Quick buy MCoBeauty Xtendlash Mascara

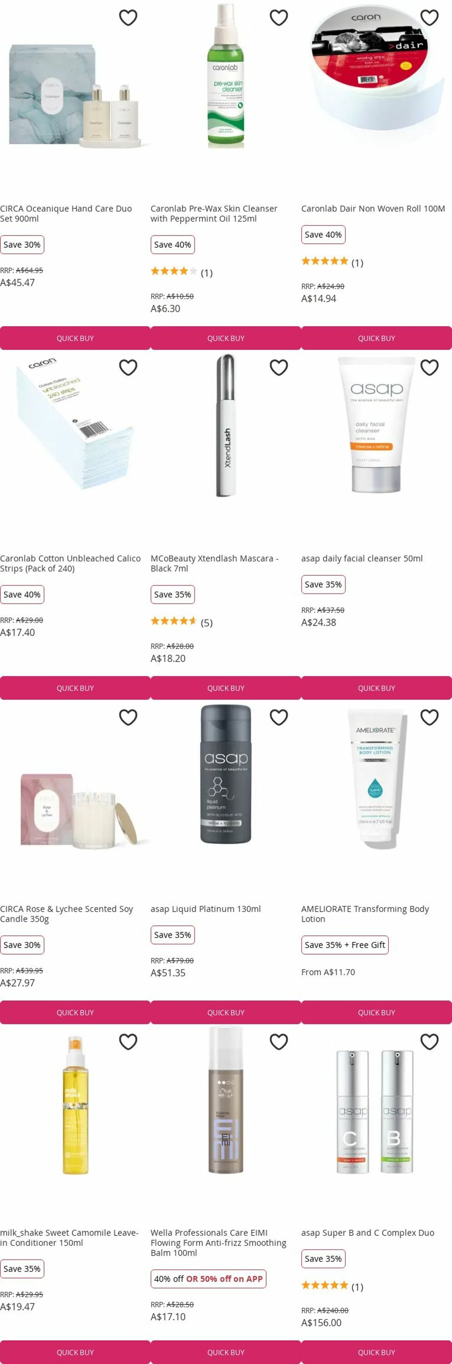(226, 688)
